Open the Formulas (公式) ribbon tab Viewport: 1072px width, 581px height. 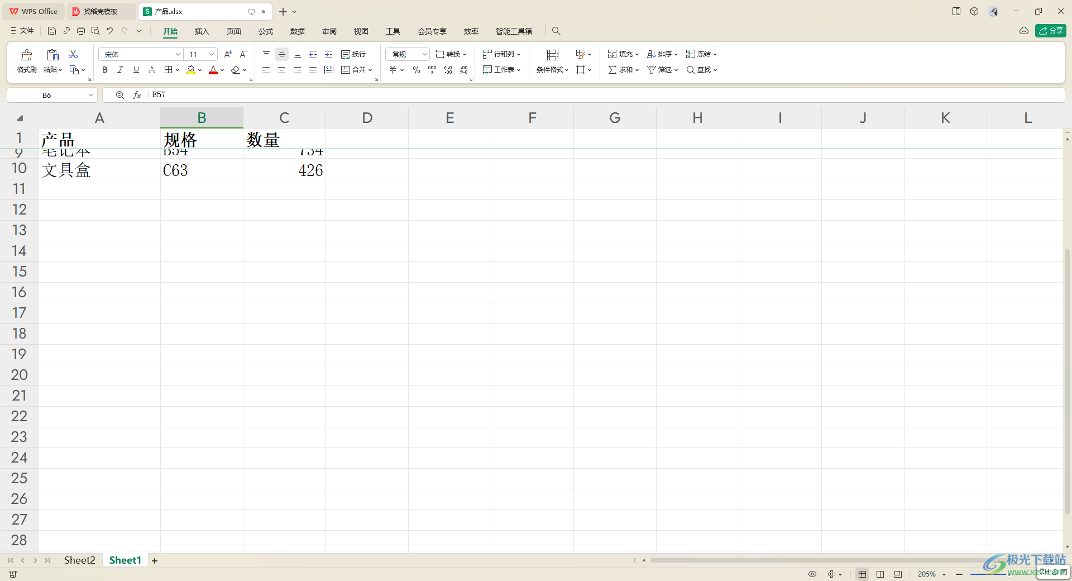point(266,31)
